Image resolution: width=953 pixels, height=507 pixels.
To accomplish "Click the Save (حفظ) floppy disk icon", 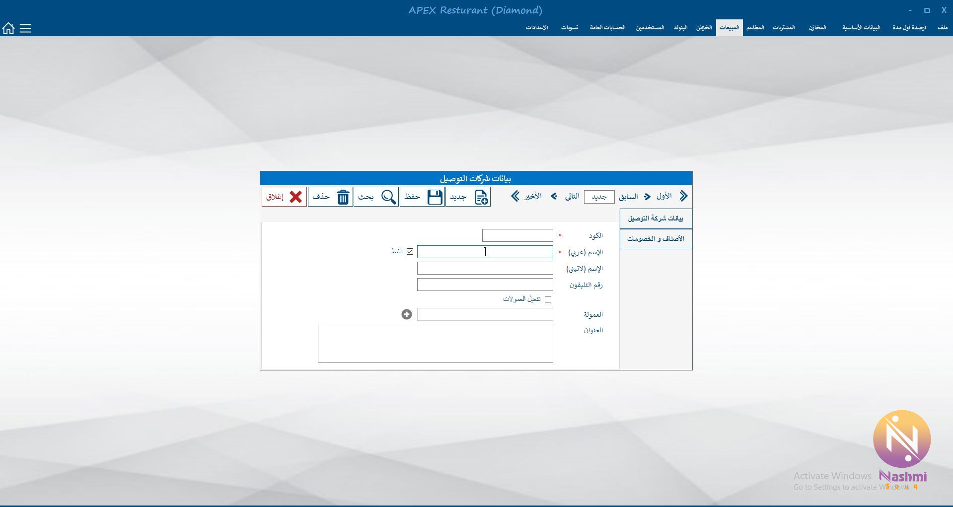I will [x=435, y=197].
